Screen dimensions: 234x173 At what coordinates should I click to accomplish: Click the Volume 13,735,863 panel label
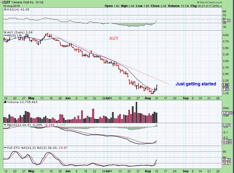click(22, 102)
